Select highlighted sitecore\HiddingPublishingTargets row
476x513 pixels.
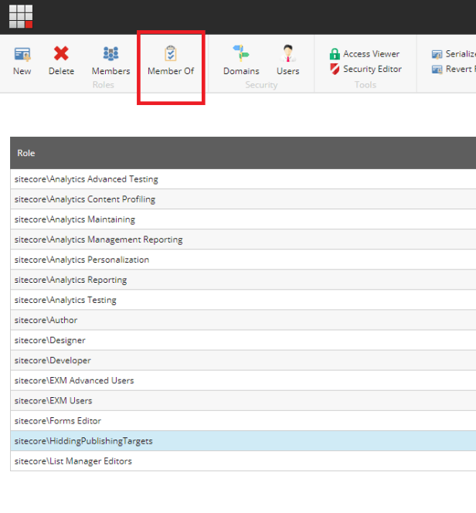click(x=83, y=441)
